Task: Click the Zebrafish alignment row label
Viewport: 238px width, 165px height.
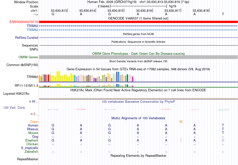Action: click(31, 151)
